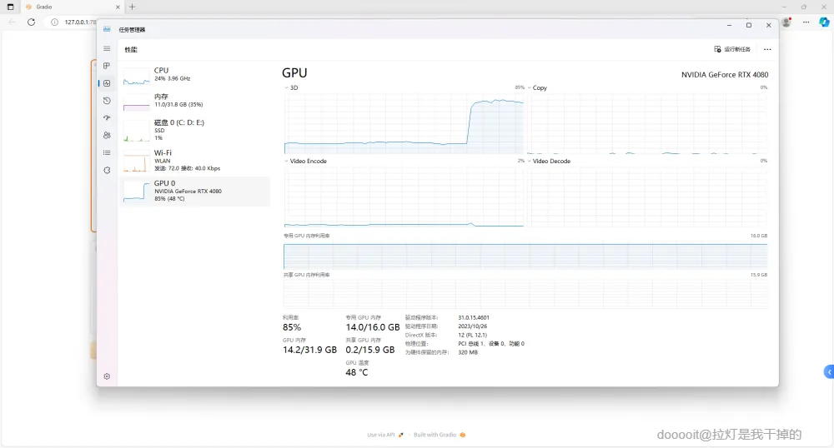Open the Users icon in sidebar
The width and height of the screenshot is (834, 448).
pyautogui.click(x=107, y=136)
